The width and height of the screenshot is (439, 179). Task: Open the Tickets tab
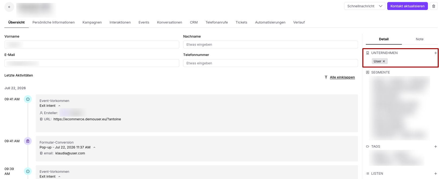tap(241, 22)
